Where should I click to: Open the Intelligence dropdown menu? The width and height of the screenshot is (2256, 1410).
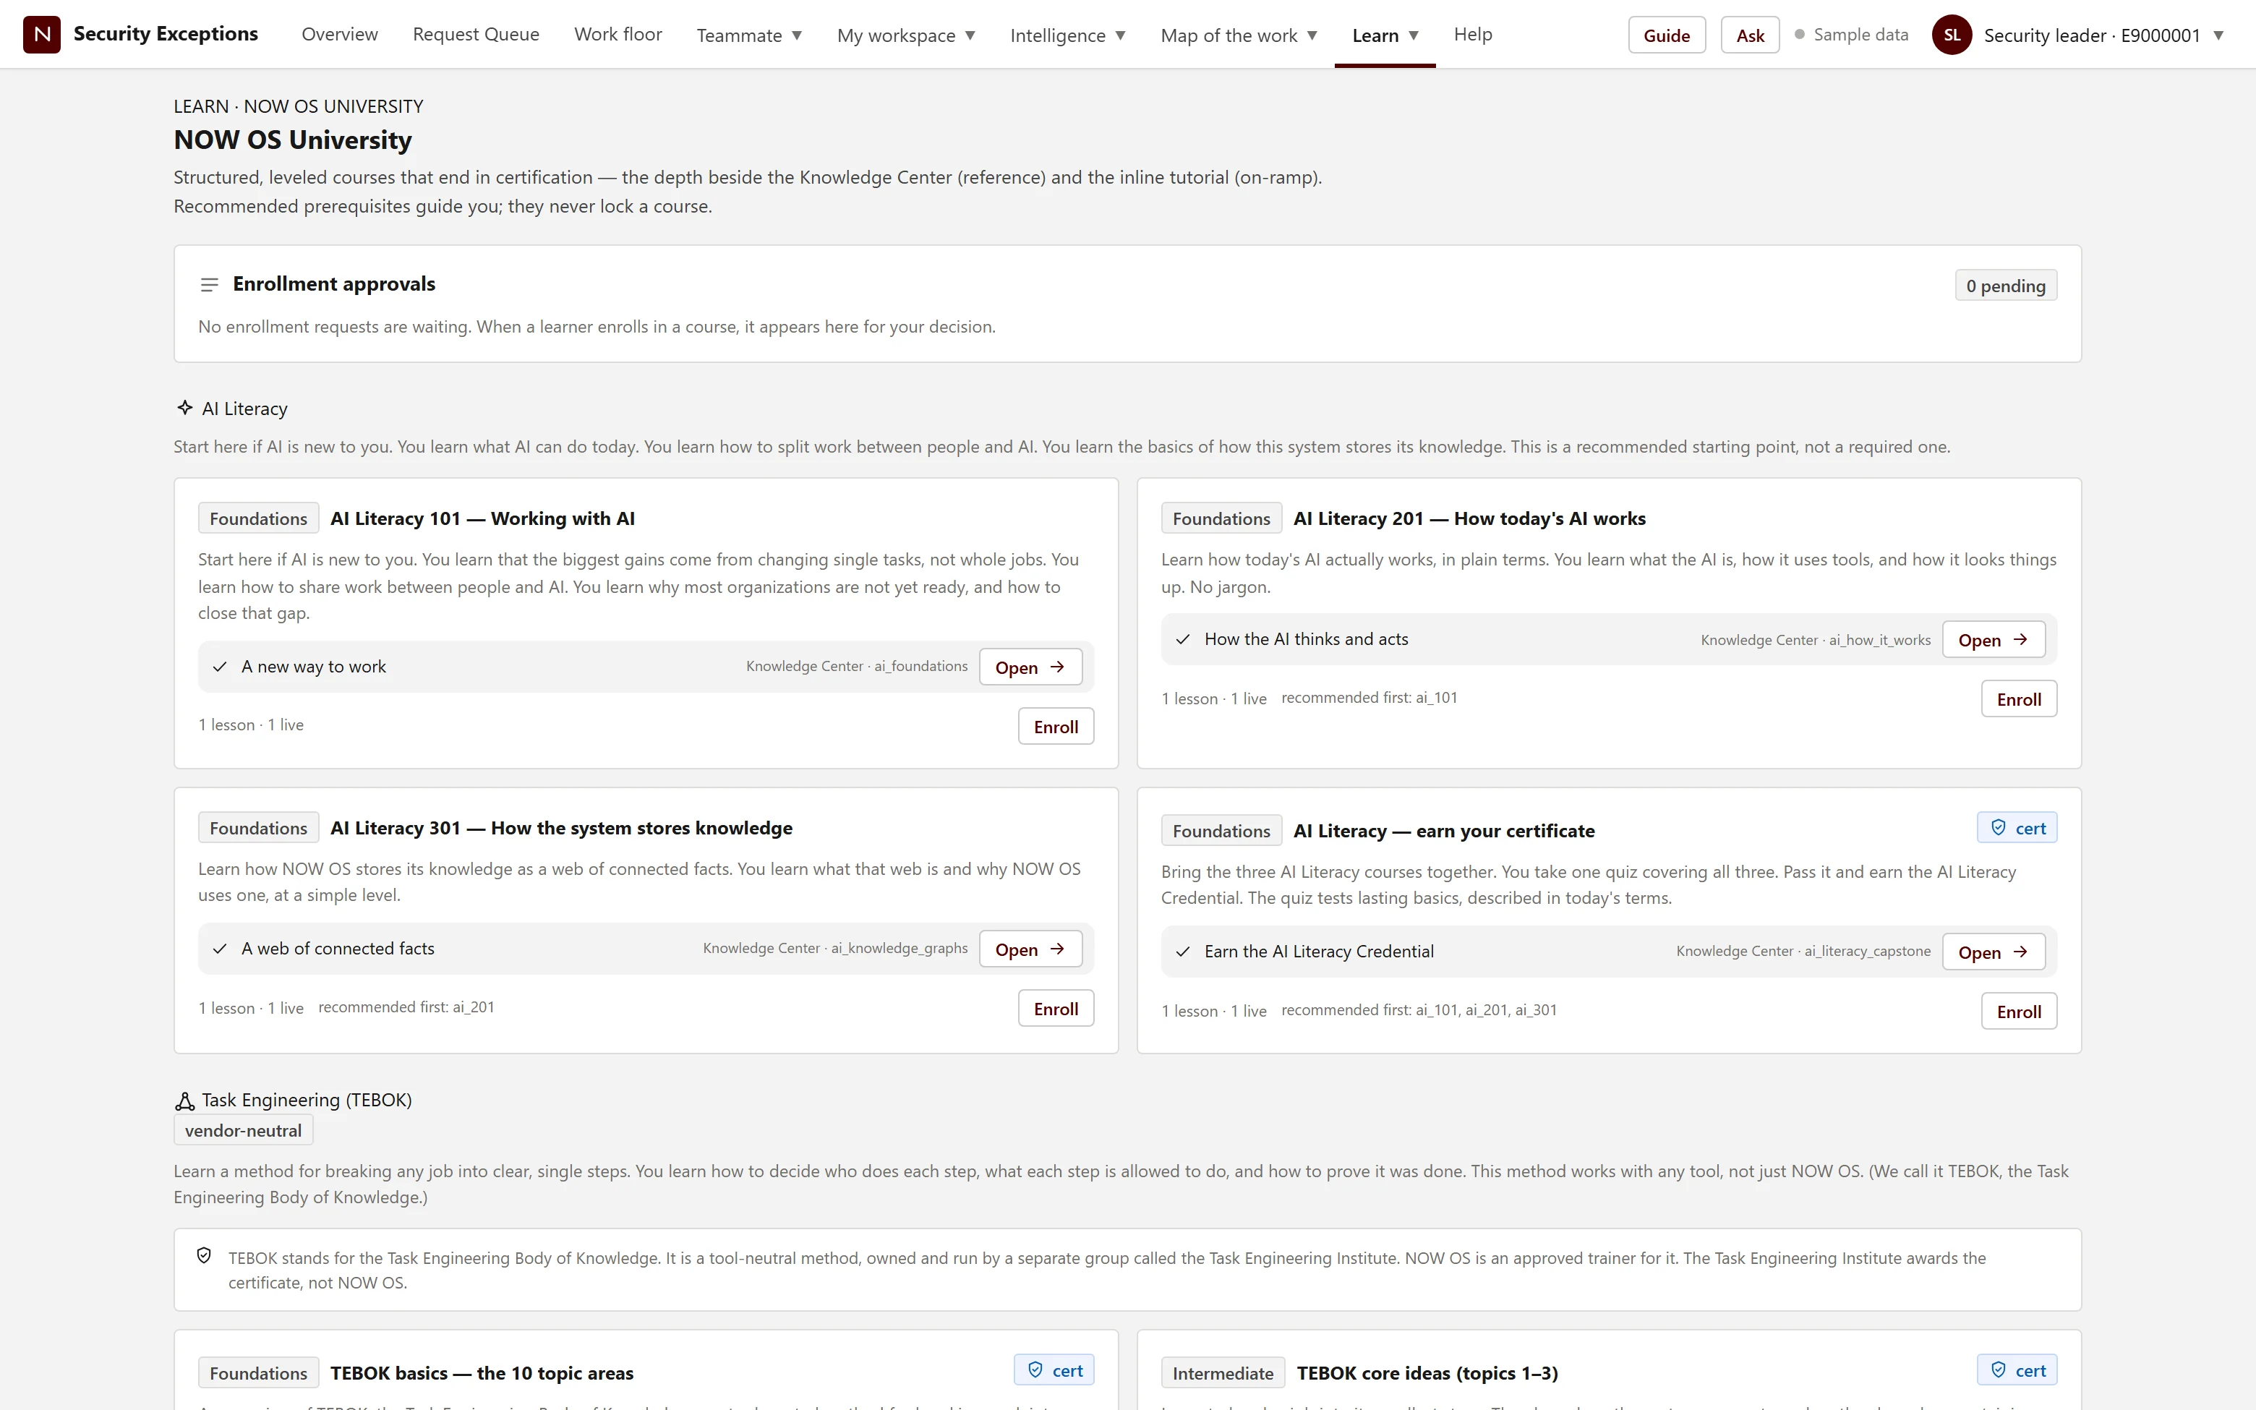(1067, 35)
